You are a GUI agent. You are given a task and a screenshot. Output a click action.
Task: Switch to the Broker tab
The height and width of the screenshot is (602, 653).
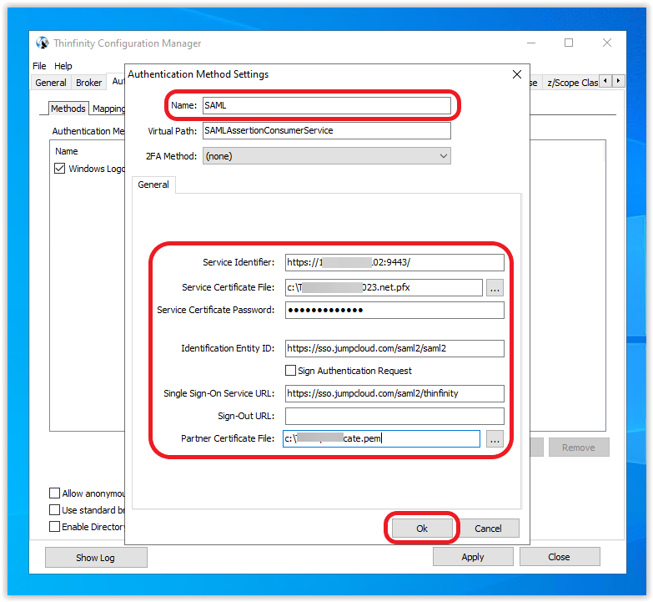pyautogui.click(x=88, y=83)
